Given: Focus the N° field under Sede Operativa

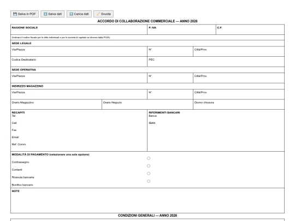Looking at the screenshot, I should point(170,78).
